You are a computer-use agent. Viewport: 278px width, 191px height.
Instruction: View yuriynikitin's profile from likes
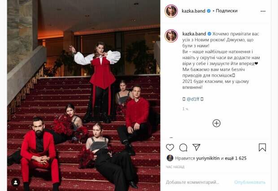coord(208,158)
